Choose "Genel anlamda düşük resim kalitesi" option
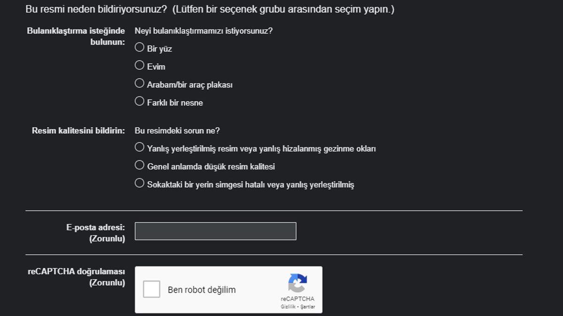The width and height of the screenshot is (563, 316). (139, 165)
